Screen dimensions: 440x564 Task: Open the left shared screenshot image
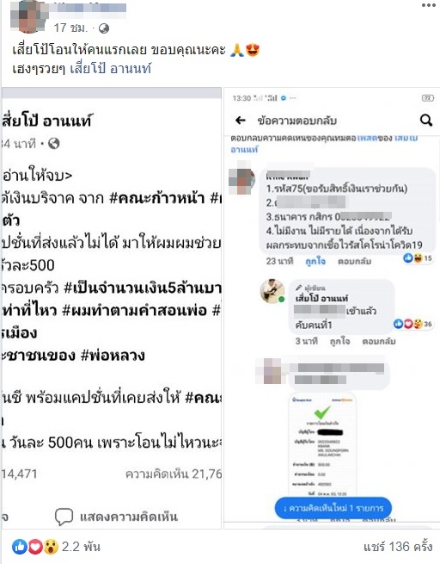tap(111, 308)
